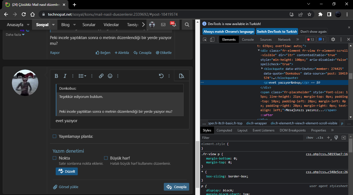Select the DevTools inspect element tool
This screenshot has height=195, width=353.
pyautogui.click(x=205, y=39)
